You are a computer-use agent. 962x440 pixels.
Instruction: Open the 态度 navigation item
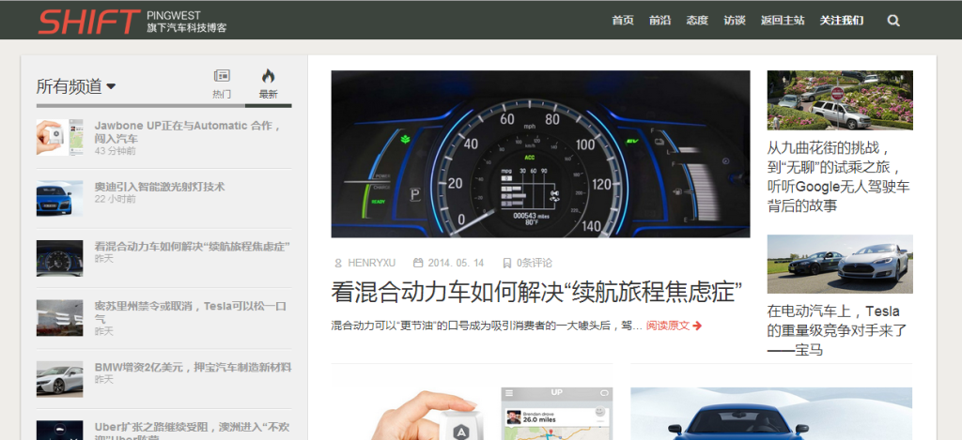pos(697,21)
